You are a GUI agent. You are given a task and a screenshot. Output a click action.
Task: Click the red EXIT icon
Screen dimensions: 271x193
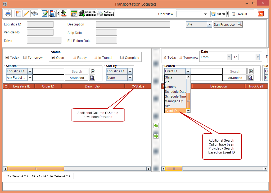coord(260,14)
